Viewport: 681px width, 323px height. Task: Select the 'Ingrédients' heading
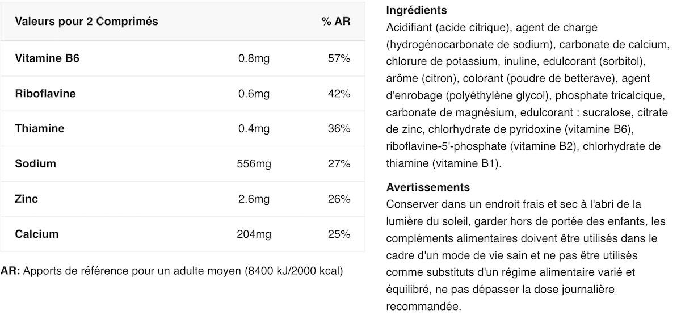click(x=417, y=10)
